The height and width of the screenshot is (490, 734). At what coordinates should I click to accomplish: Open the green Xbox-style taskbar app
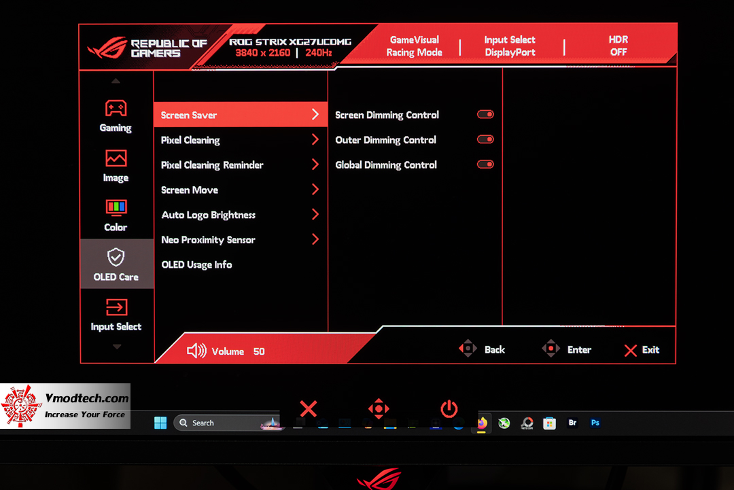tap(504, 423)
